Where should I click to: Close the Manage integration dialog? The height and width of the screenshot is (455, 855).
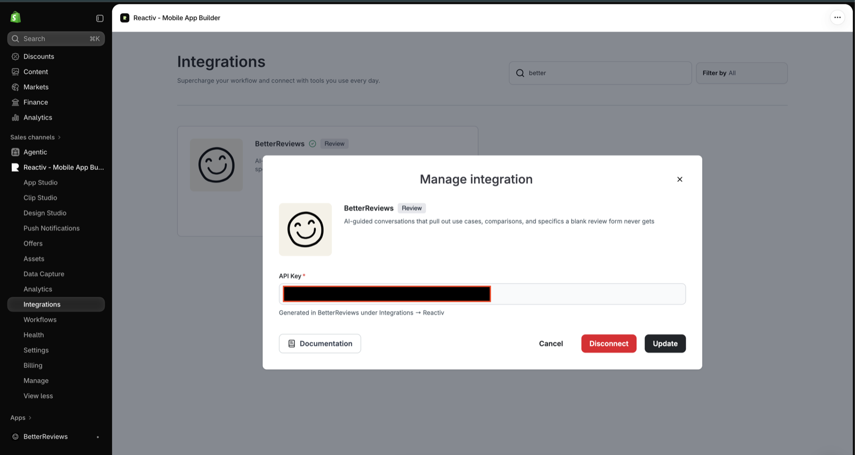680,179
